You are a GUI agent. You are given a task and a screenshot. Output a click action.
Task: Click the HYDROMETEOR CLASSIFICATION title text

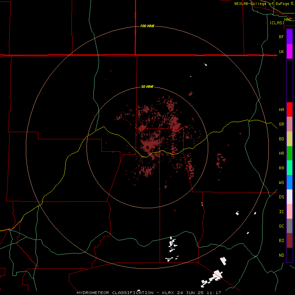point(115,293)
